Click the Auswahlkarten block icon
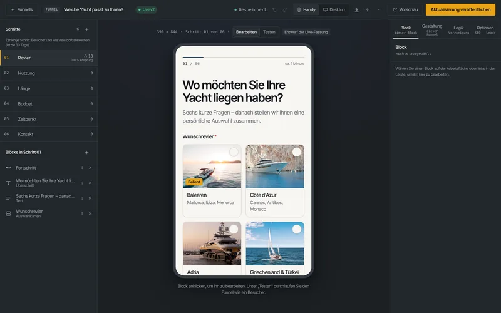The width and height of the screenshot is (501, 313). [8, 213]
